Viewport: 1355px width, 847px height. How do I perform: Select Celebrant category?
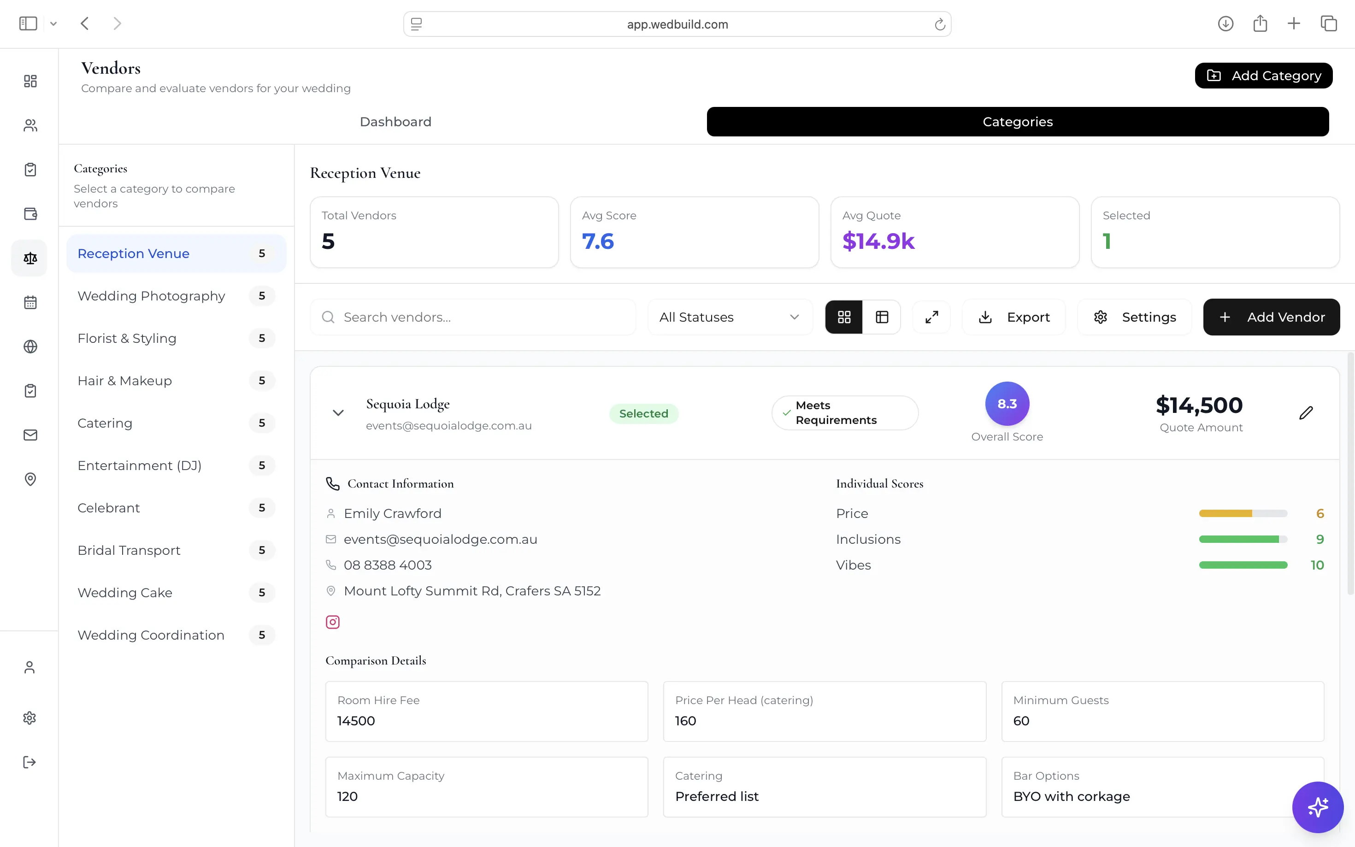[x=177, y=507]
